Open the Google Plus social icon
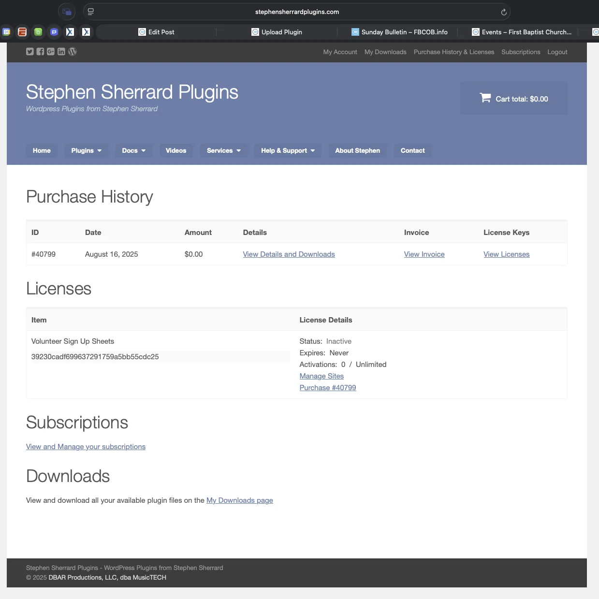Screen dimensions: 599x599 (51, 52)
